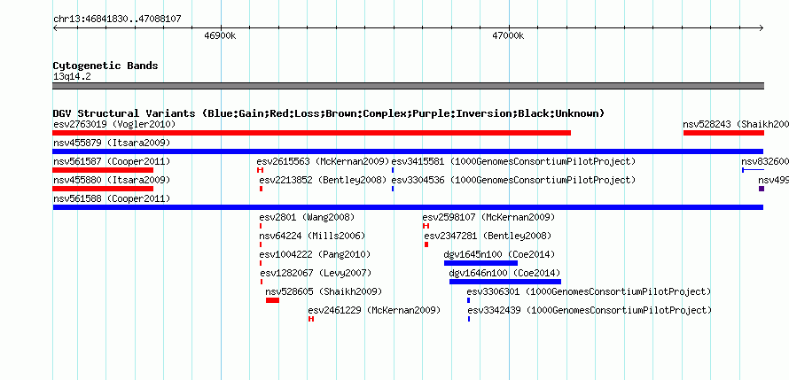This screenshot has height=380, width=789.
Task: Select esv2598107 (McKernan2009) label
Action: [x=488, y=217]
